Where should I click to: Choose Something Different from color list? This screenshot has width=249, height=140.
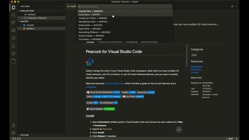125,32
